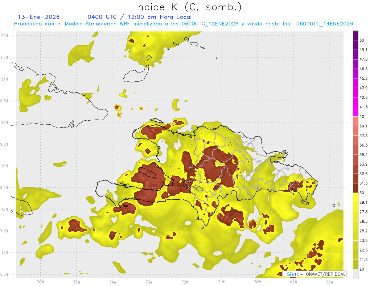
Task: Select the date text "13-Ene-2026"
Action: (x=39, y=17)
